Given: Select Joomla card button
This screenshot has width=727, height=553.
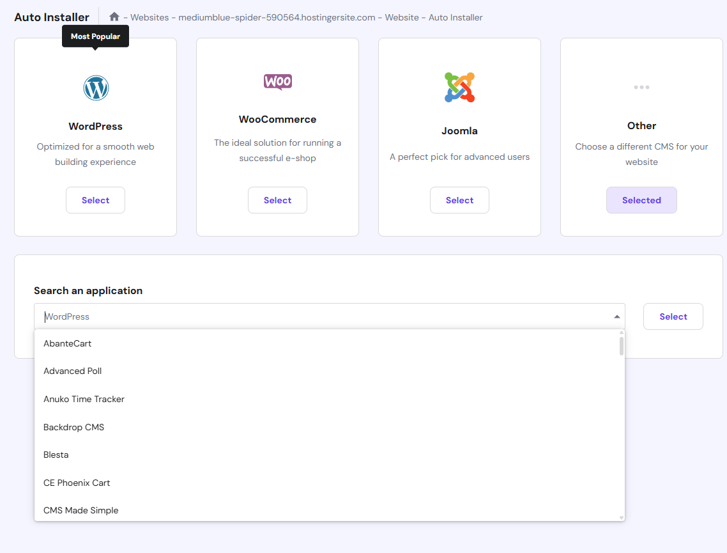Looking at the screenshot, I should coord(459,200).
